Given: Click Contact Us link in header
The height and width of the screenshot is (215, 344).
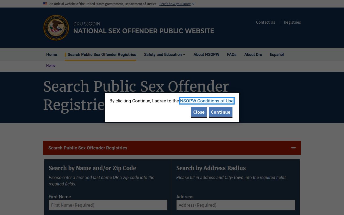Looking at the screenshot, I should pyautogui.click(x=266, y=22).
